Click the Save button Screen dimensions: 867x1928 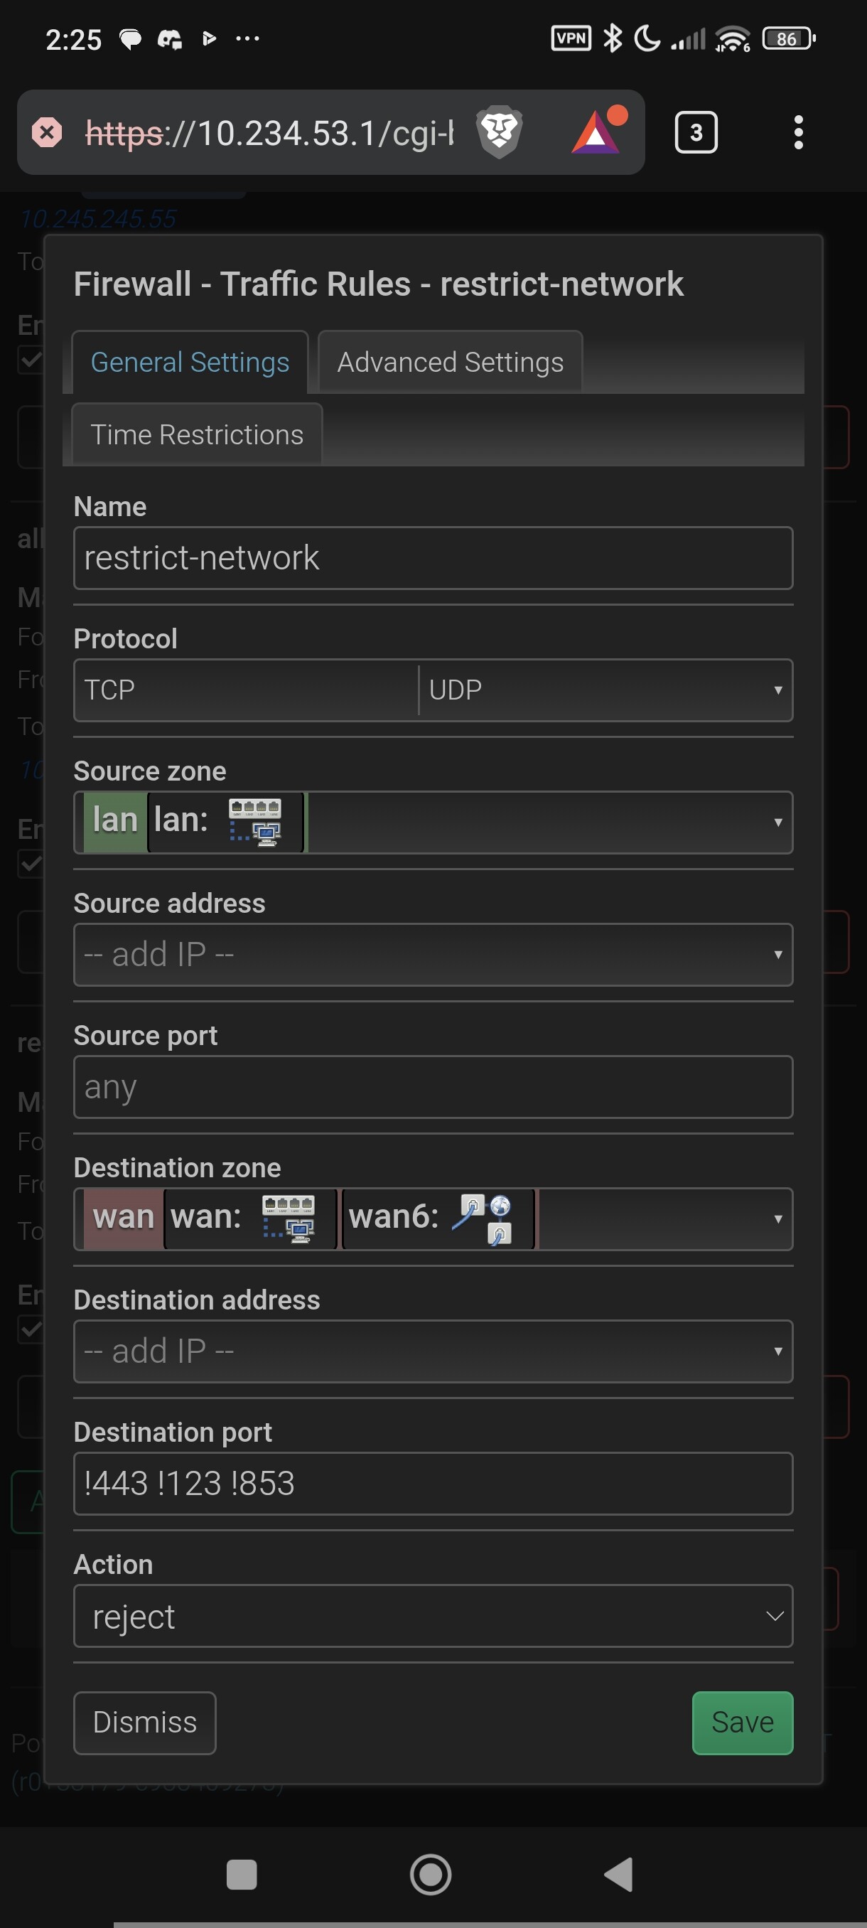coord(741,1722)
